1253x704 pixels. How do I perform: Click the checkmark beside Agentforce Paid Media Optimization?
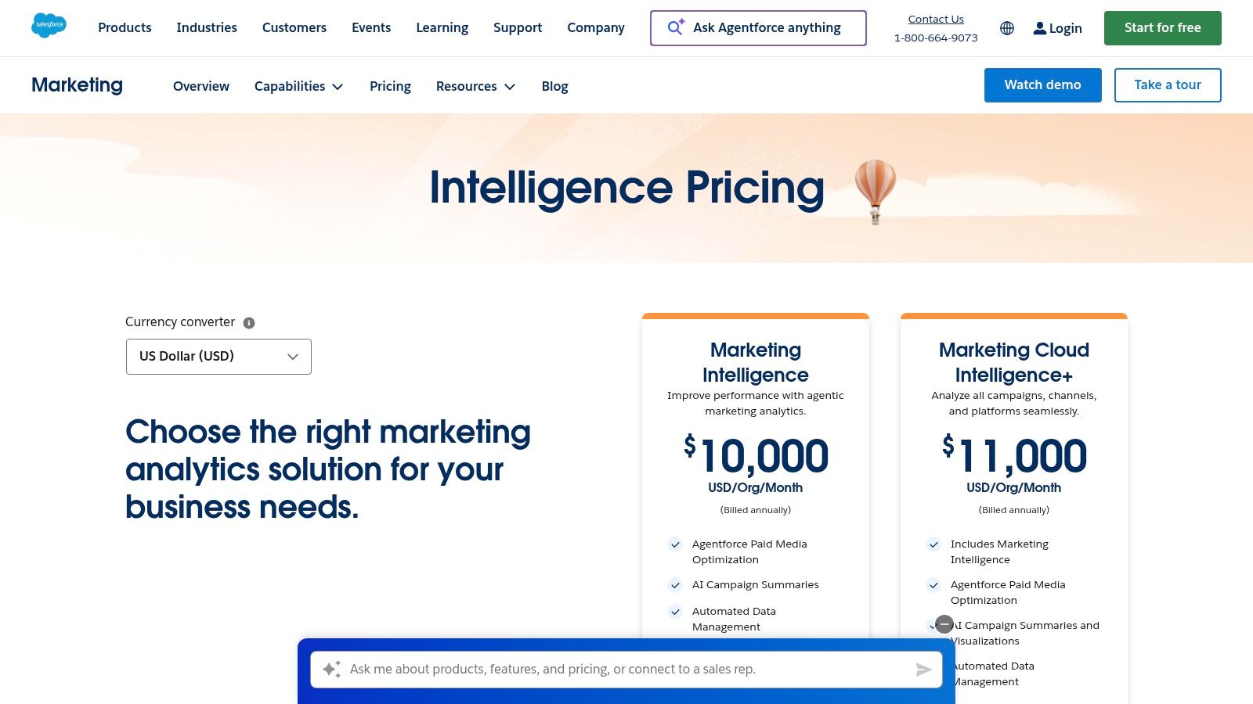(x=675, y=544)
